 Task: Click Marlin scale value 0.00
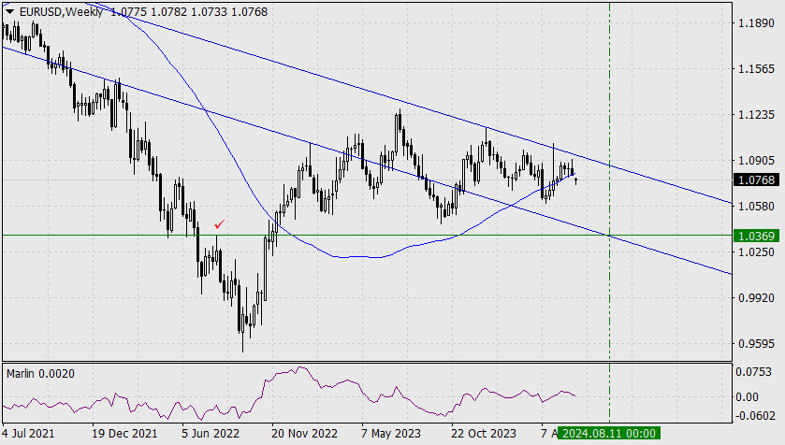point(747,397)
